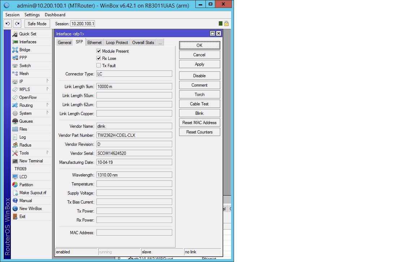Switch to the Ethernet tab
Viewport: 416px width, 262px height.
click(x=95, y=43)
